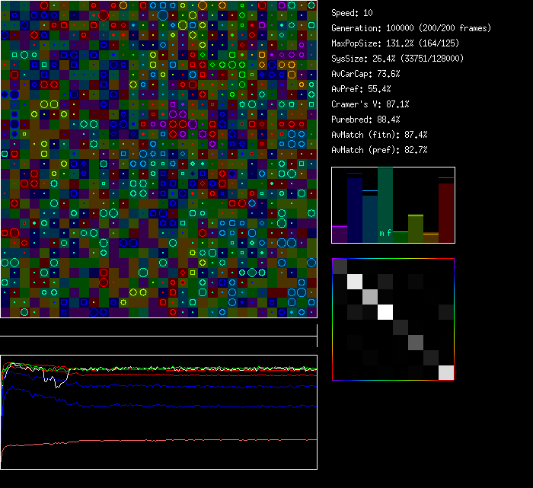Screen dimensions: 533x488
Task: Click the SysSize 26.4% statistic
Action: click(x=396, y=59)
